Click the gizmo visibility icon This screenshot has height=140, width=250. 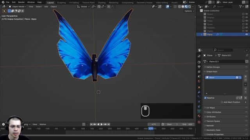pos(160,7)
